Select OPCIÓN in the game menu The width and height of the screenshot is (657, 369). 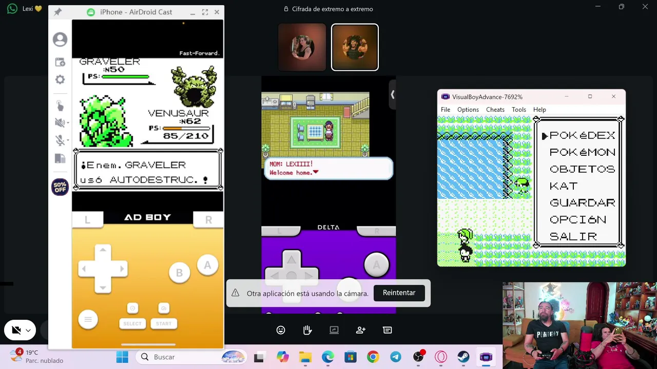578,220
